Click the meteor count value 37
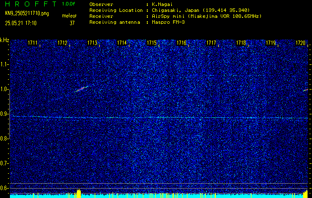Image resolution: width=312 pixels, height=198 pixels. [72, 23]
